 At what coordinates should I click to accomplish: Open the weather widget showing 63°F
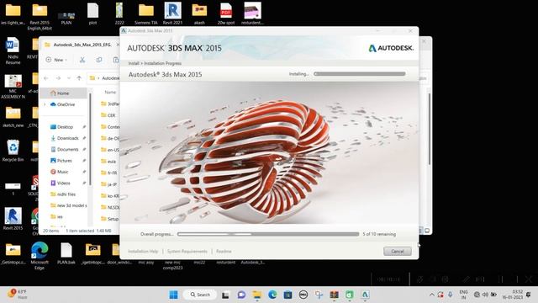point(18,295)
